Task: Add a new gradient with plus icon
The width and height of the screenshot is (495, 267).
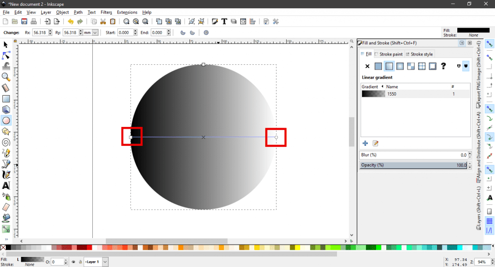Action: point(365,143)
